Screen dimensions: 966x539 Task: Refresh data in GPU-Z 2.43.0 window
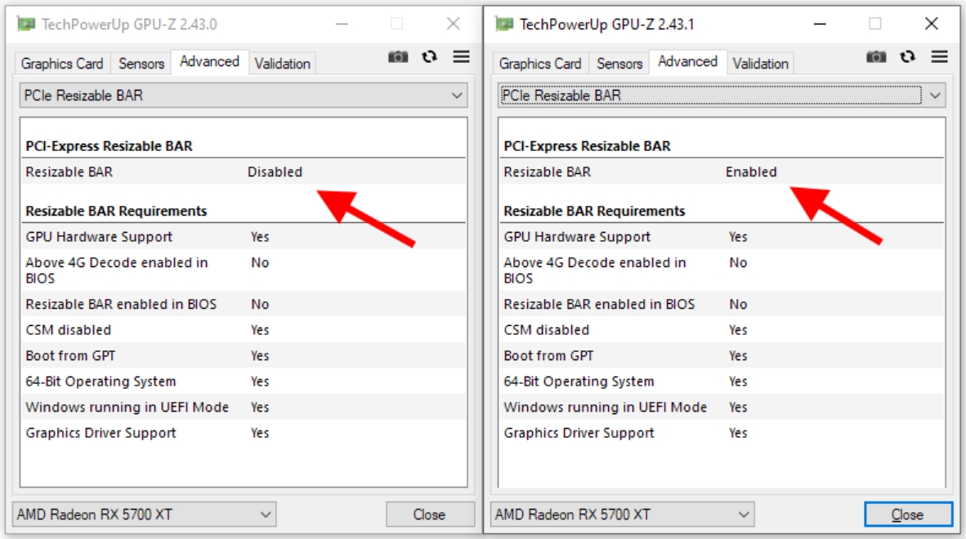[429, 57]
